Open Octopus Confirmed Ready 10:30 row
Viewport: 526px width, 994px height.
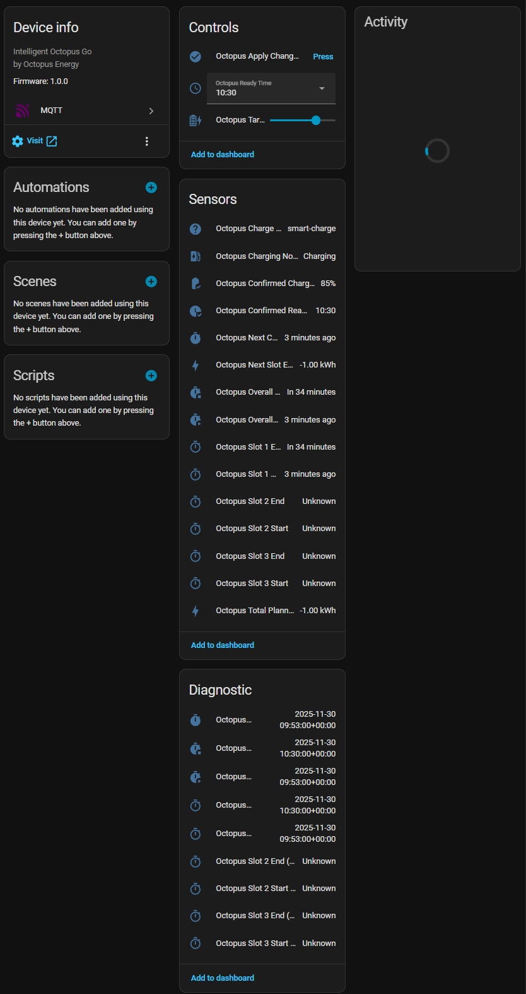(x=262, y=311)
